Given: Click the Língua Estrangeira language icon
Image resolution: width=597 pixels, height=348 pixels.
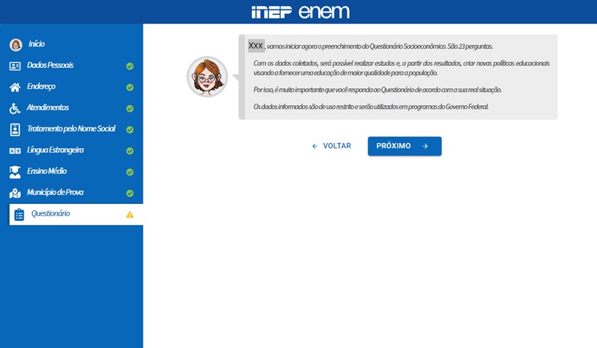Looking at the screenshot, I should [x=15, y=151].
